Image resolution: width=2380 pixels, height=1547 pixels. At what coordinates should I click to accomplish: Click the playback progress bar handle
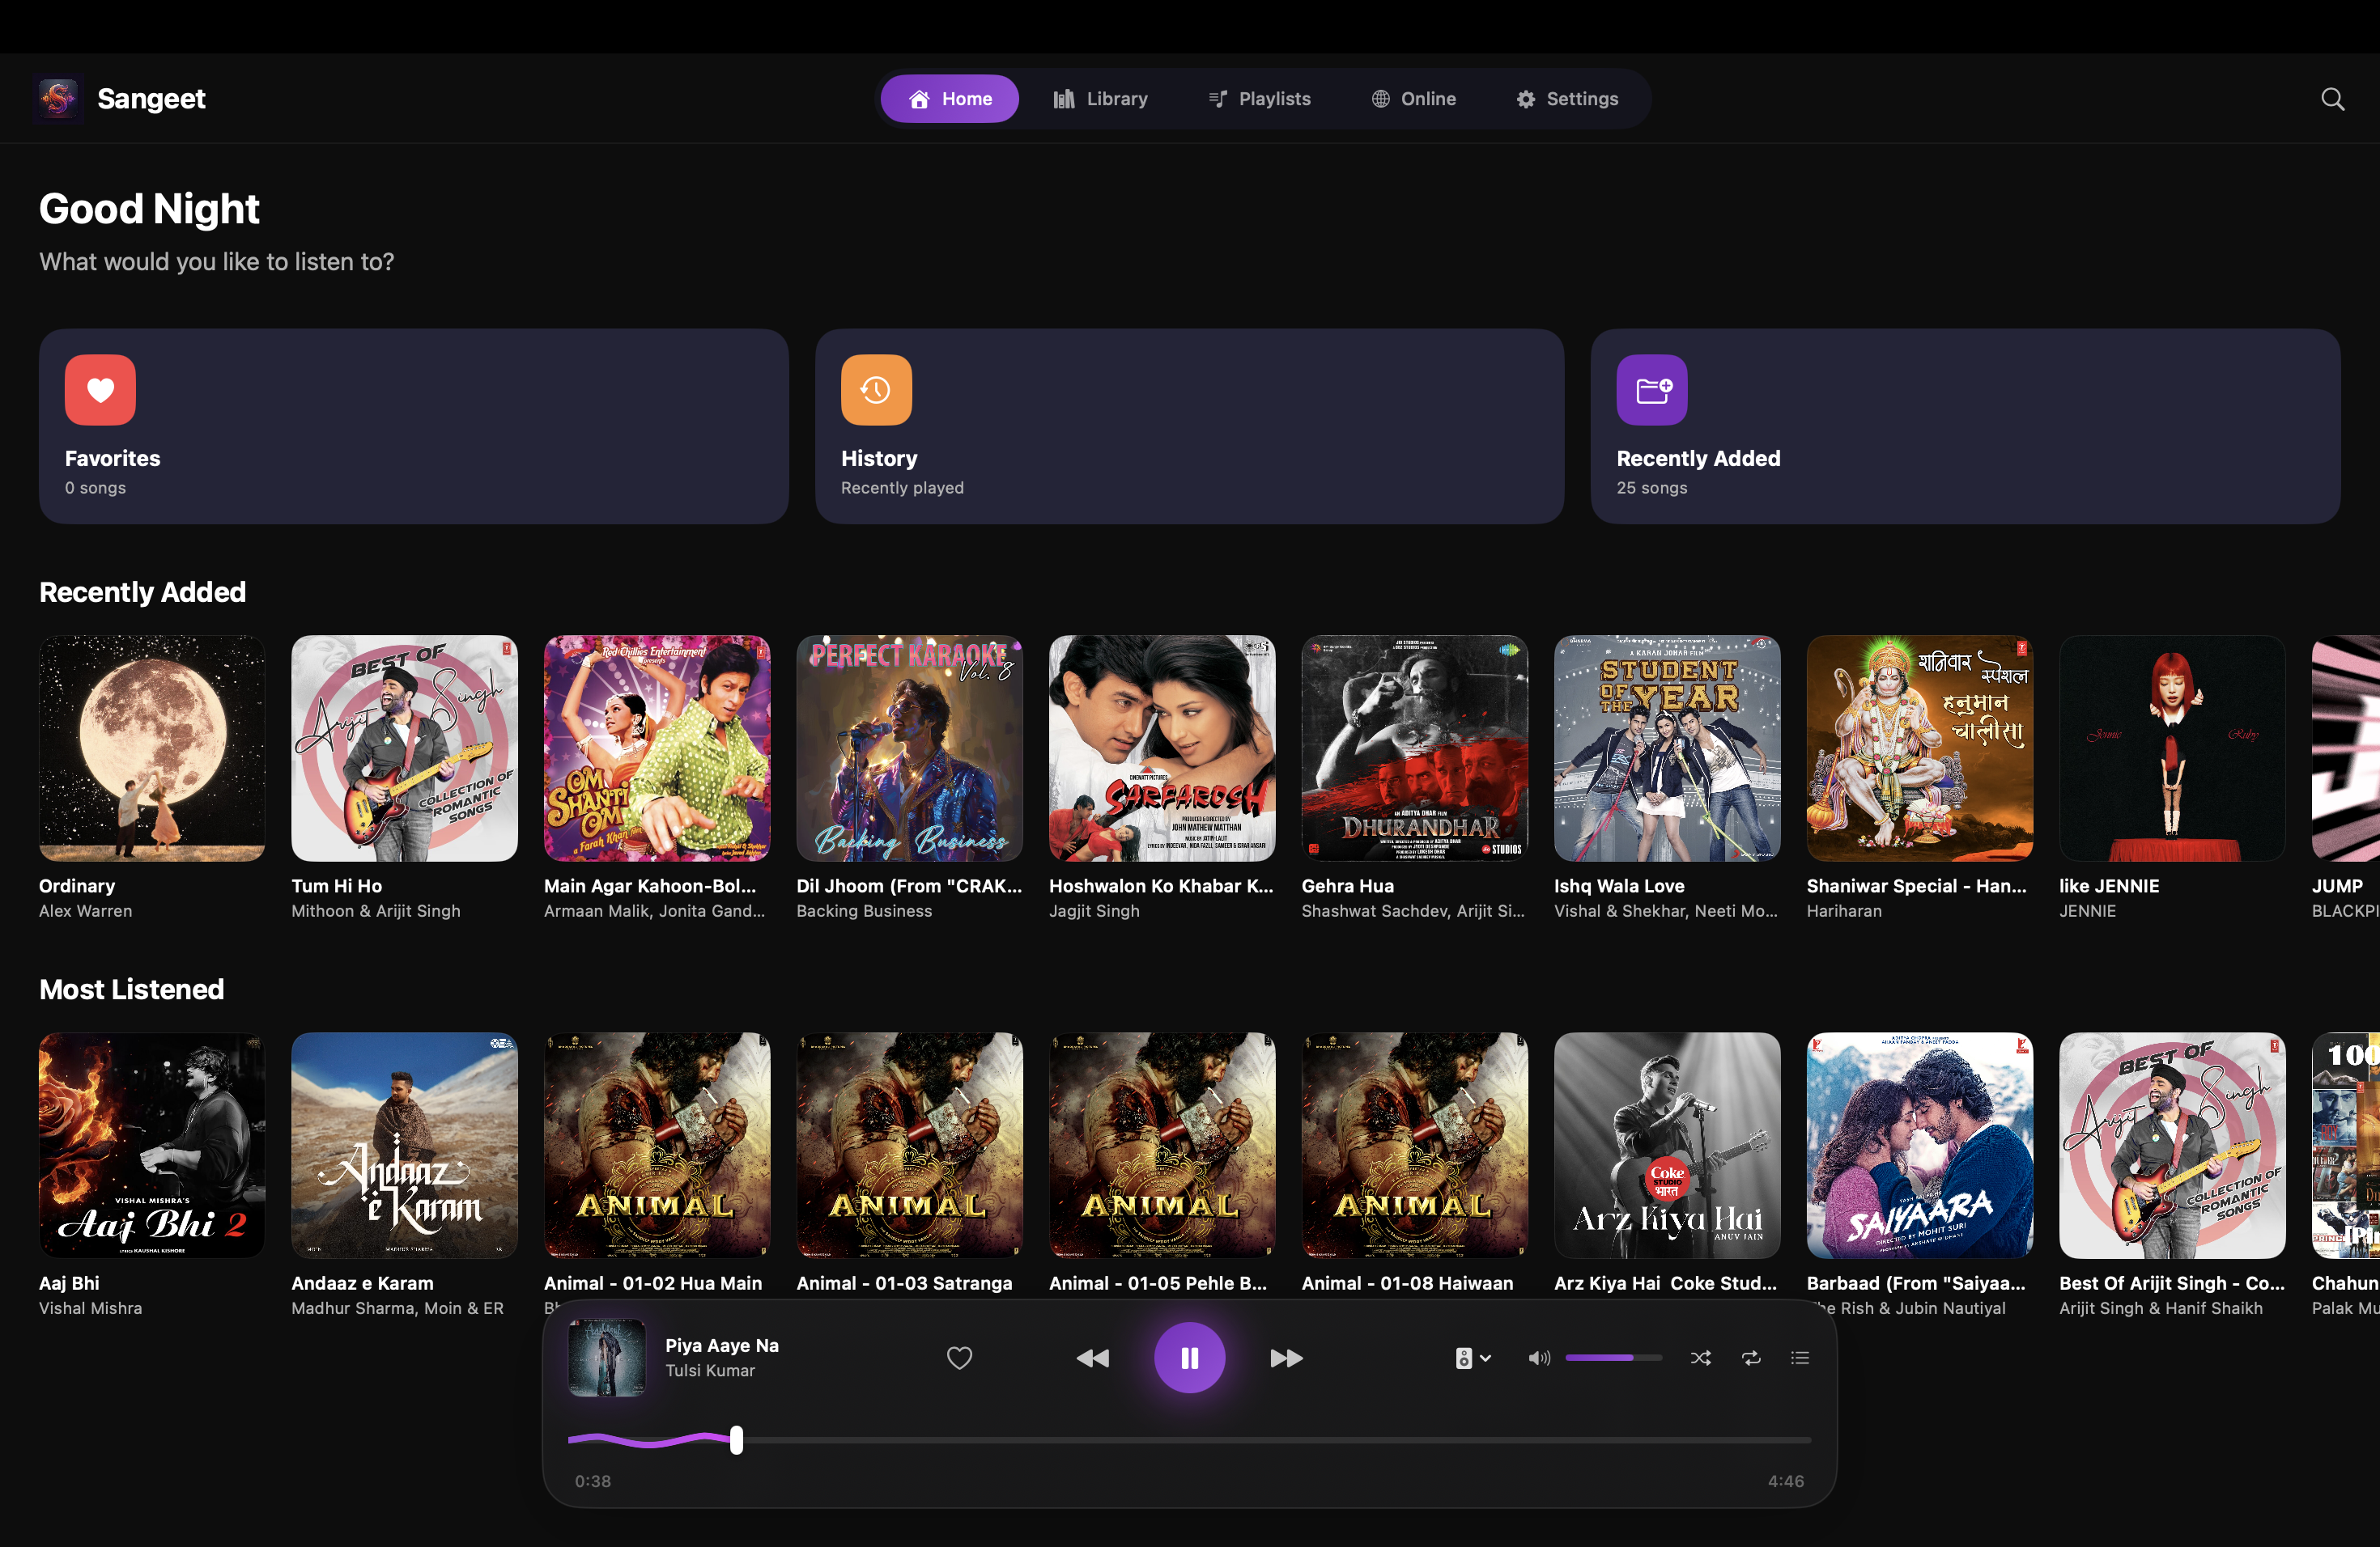[x=736, y=1440]
